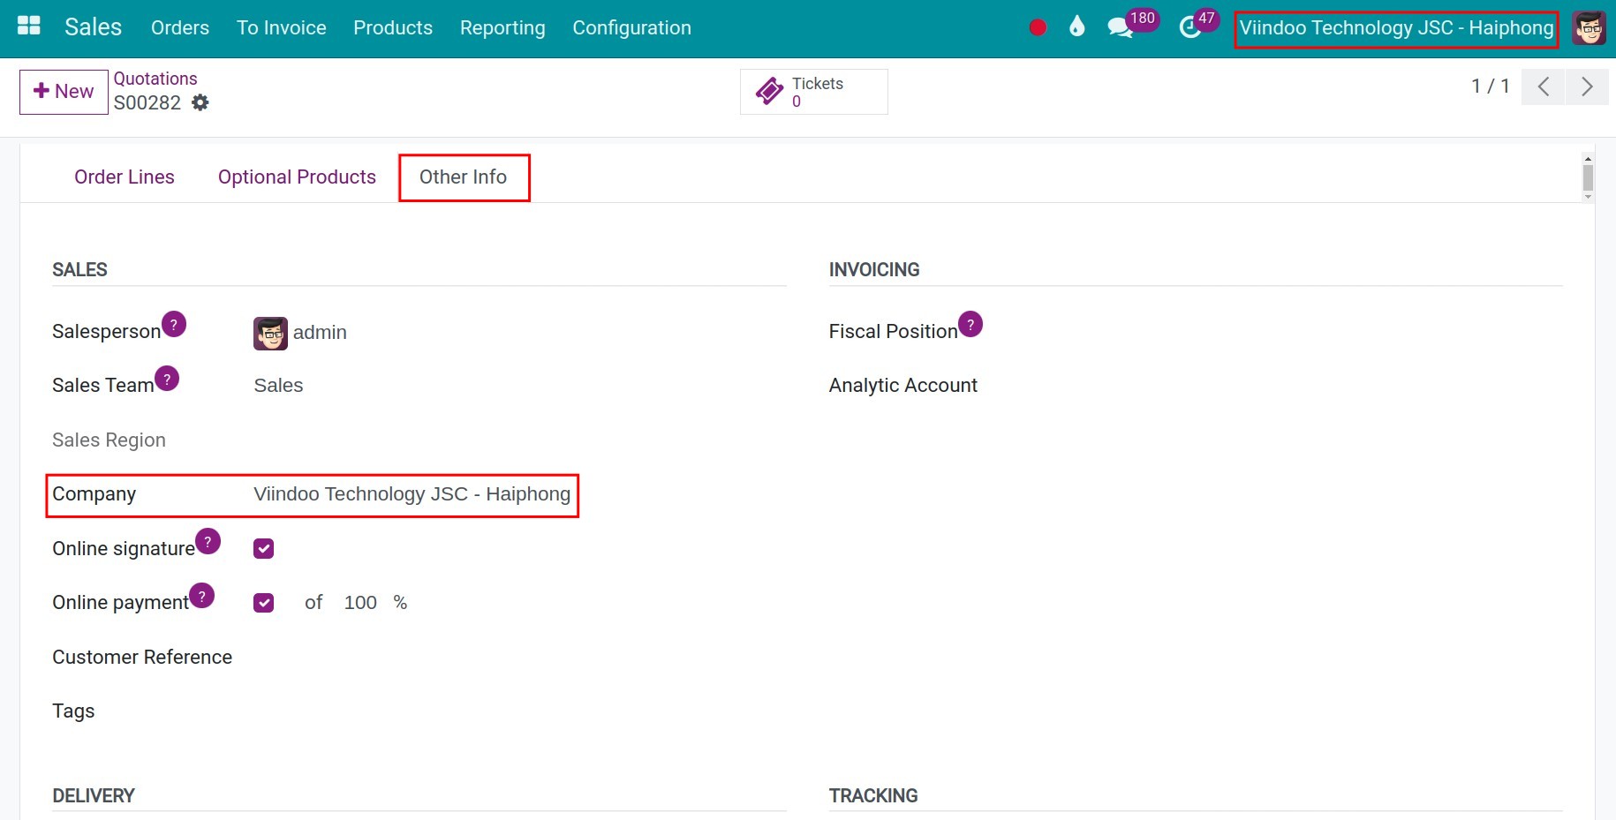Screen dimensions: 1616x820
Task: Create a new quotation with New button
Action: point(64,92)
